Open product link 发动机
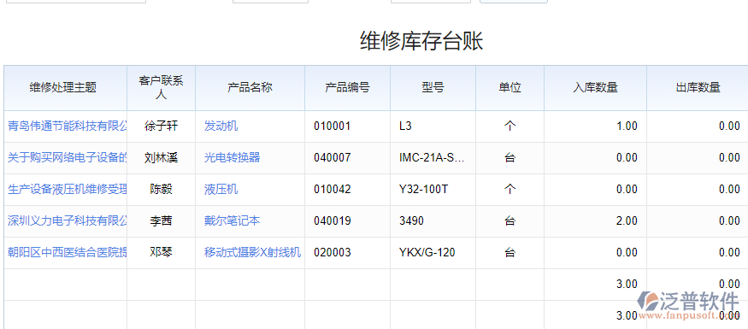Viewport: 748px width, 329px height. [221, 126]
